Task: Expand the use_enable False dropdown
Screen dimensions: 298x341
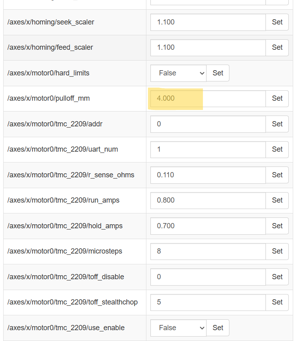Action: [178, 328]
